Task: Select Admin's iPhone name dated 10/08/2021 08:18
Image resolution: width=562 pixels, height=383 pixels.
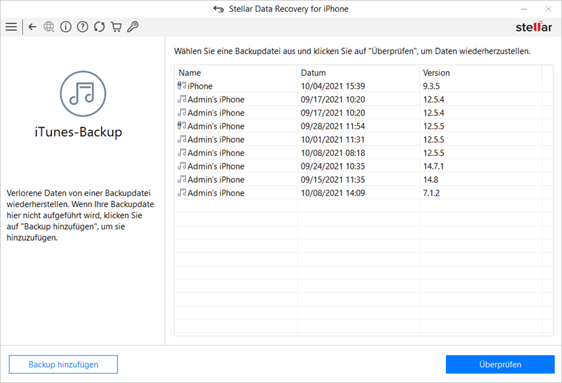Action: pos(216,153)
